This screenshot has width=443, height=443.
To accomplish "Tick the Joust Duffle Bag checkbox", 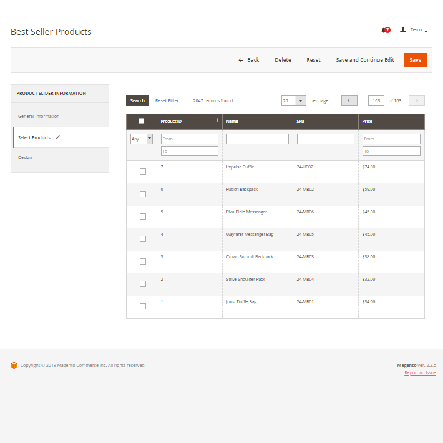I will (x=143, y=306).
